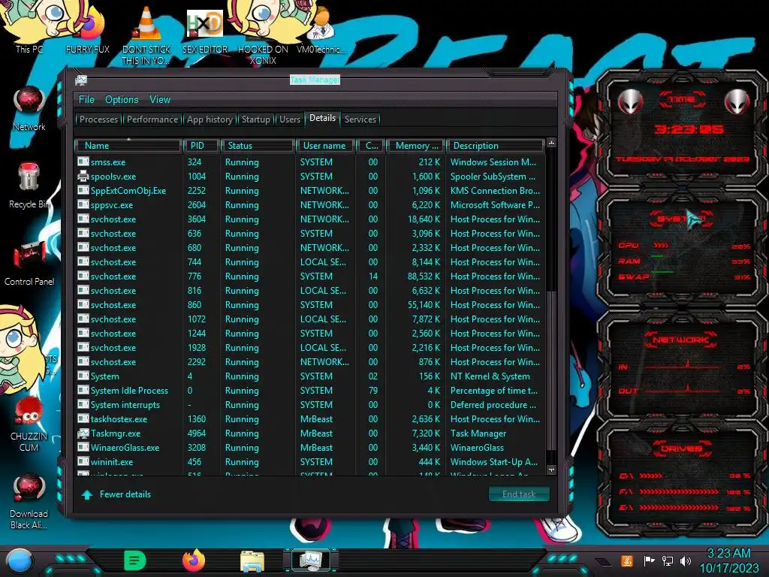Switch to the Users tab
The width and height of the screenshot is (769, 577).
pos(289,119)
